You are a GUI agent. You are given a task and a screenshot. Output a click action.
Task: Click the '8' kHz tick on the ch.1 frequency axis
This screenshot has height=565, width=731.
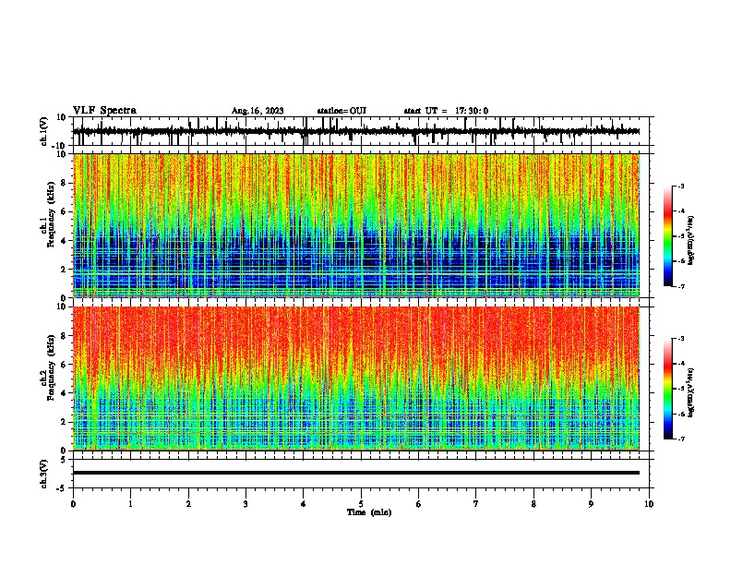click(x=65, y=183)
